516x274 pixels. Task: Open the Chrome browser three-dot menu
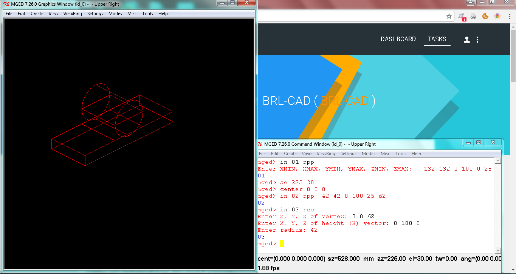[x=509, y=16]
